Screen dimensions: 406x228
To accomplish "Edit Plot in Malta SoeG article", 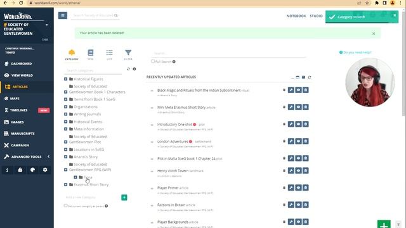I will click(291, 158).
